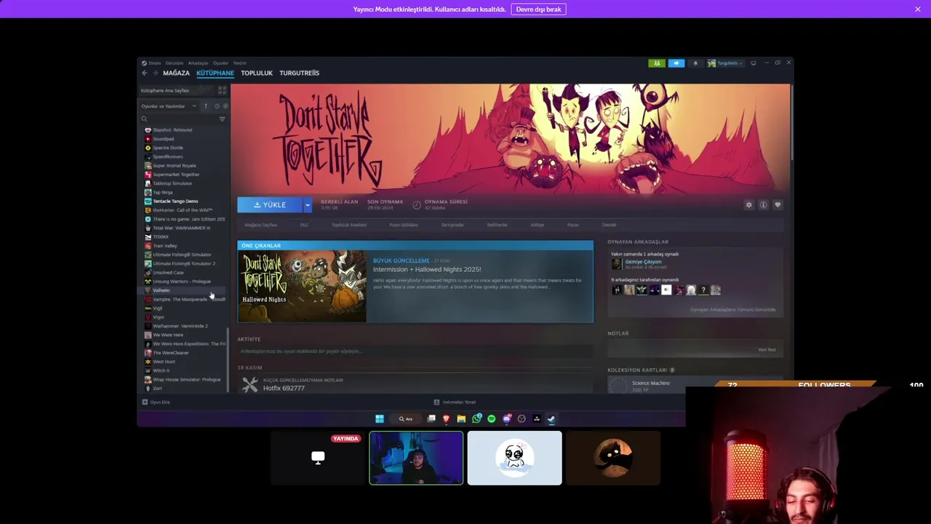
Task: Open the advanced library filter icon
Action: pos(222,119)
